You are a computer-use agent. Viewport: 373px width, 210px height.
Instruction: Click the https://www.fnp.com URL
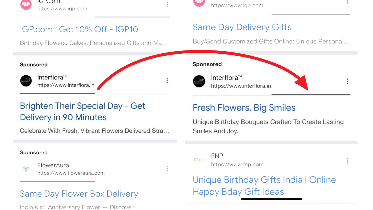tap(237, 164)
